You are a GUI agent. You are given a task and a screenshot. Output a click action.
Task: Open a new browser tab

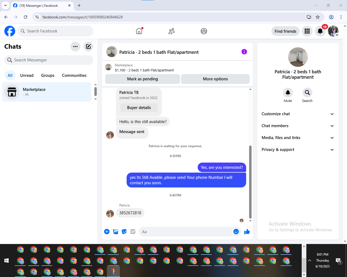tap(79, 5)
